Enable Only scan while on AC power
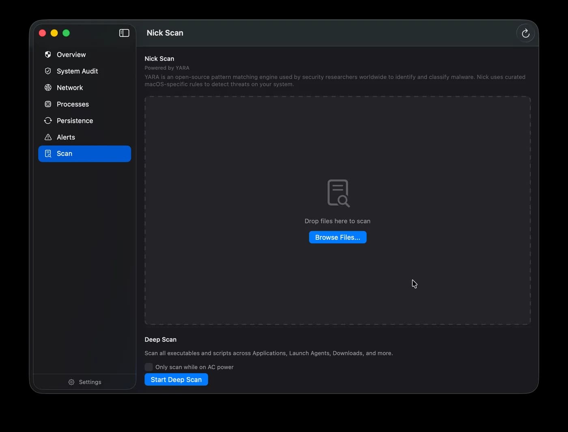The width and height of the screenshot is (568, 432). coord(148,367)
